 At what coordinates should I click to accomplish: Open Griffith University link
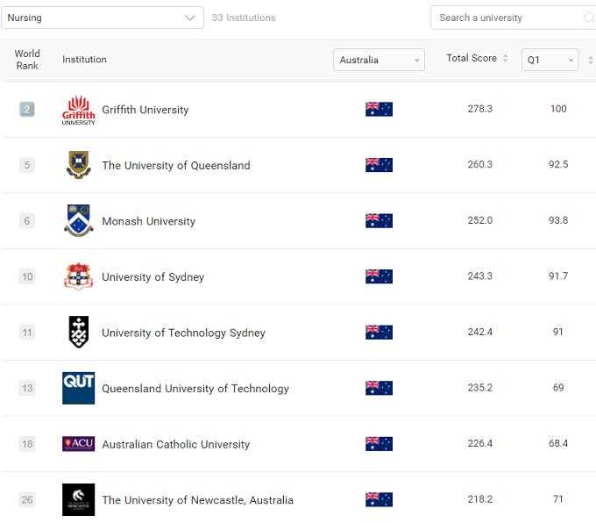tap(145, 110)
